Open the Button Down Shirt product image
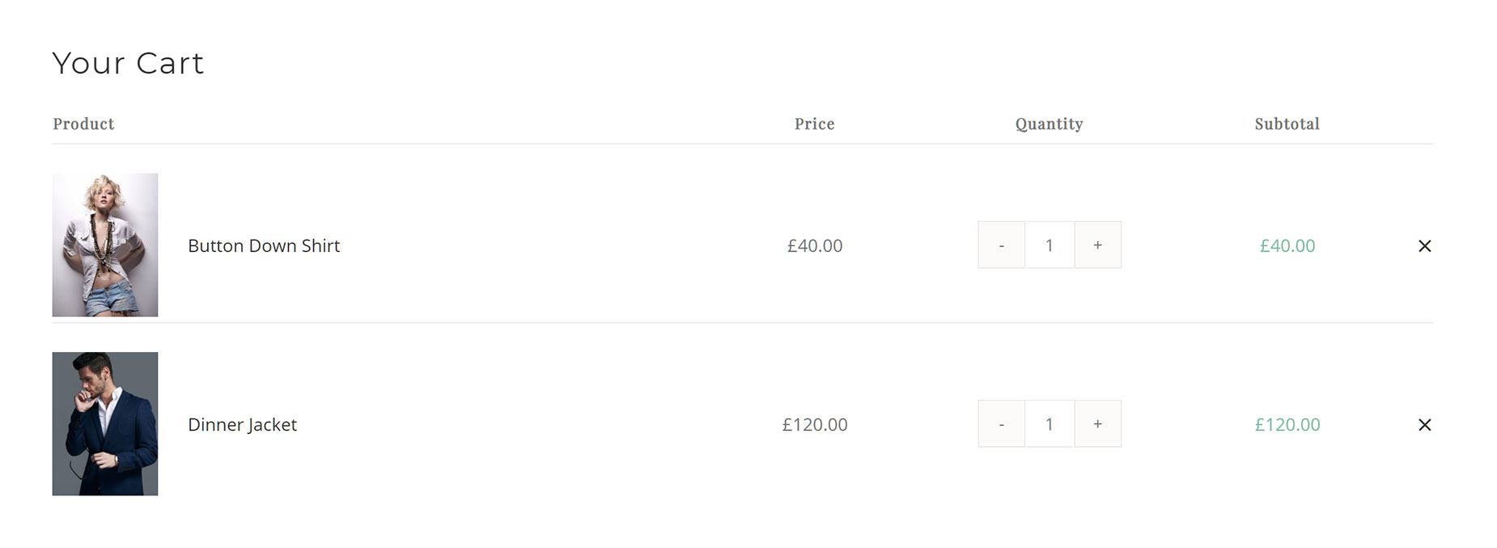This screenshot has width=1497, height=548. pyautogui.click(x=105, y=244)
